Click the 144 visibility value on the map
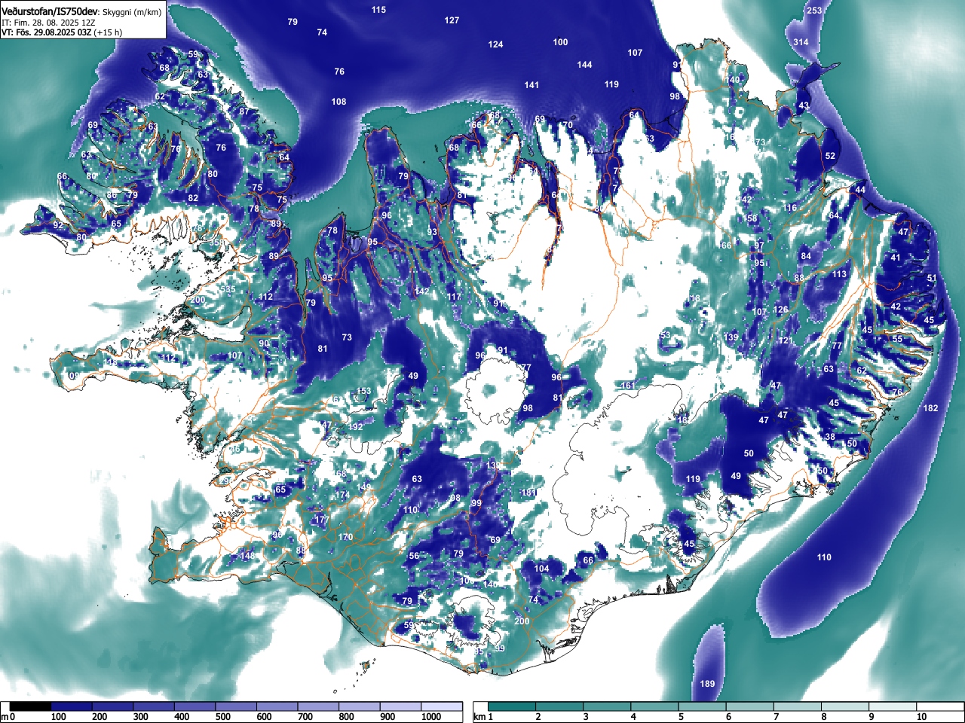Screen dimensions: 965x723 click(x=584, y=65)
